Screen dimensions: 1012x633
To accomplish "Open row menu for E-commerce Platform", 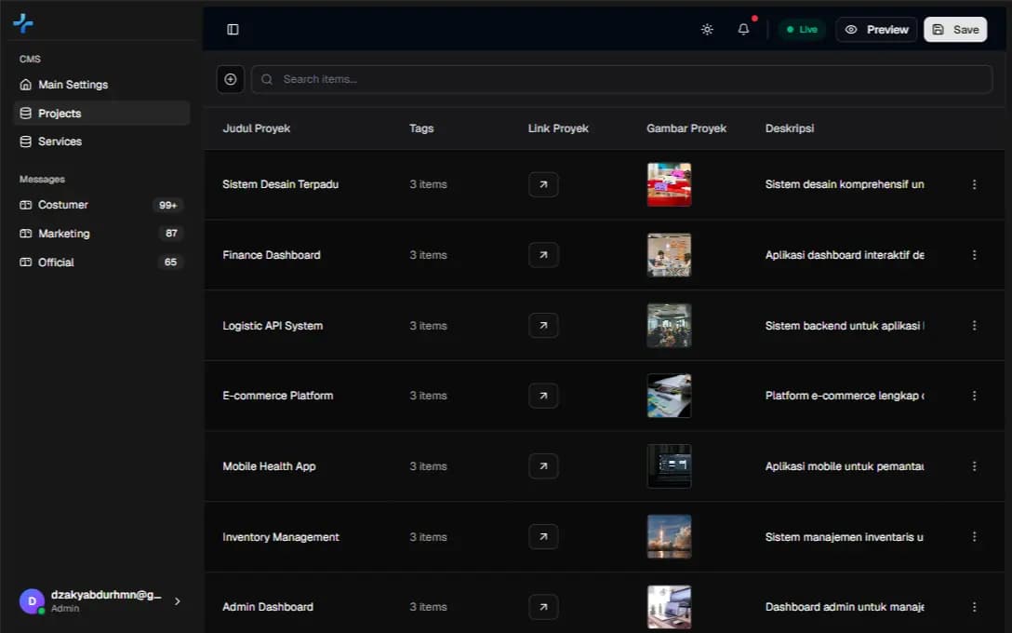I will 975,396.
